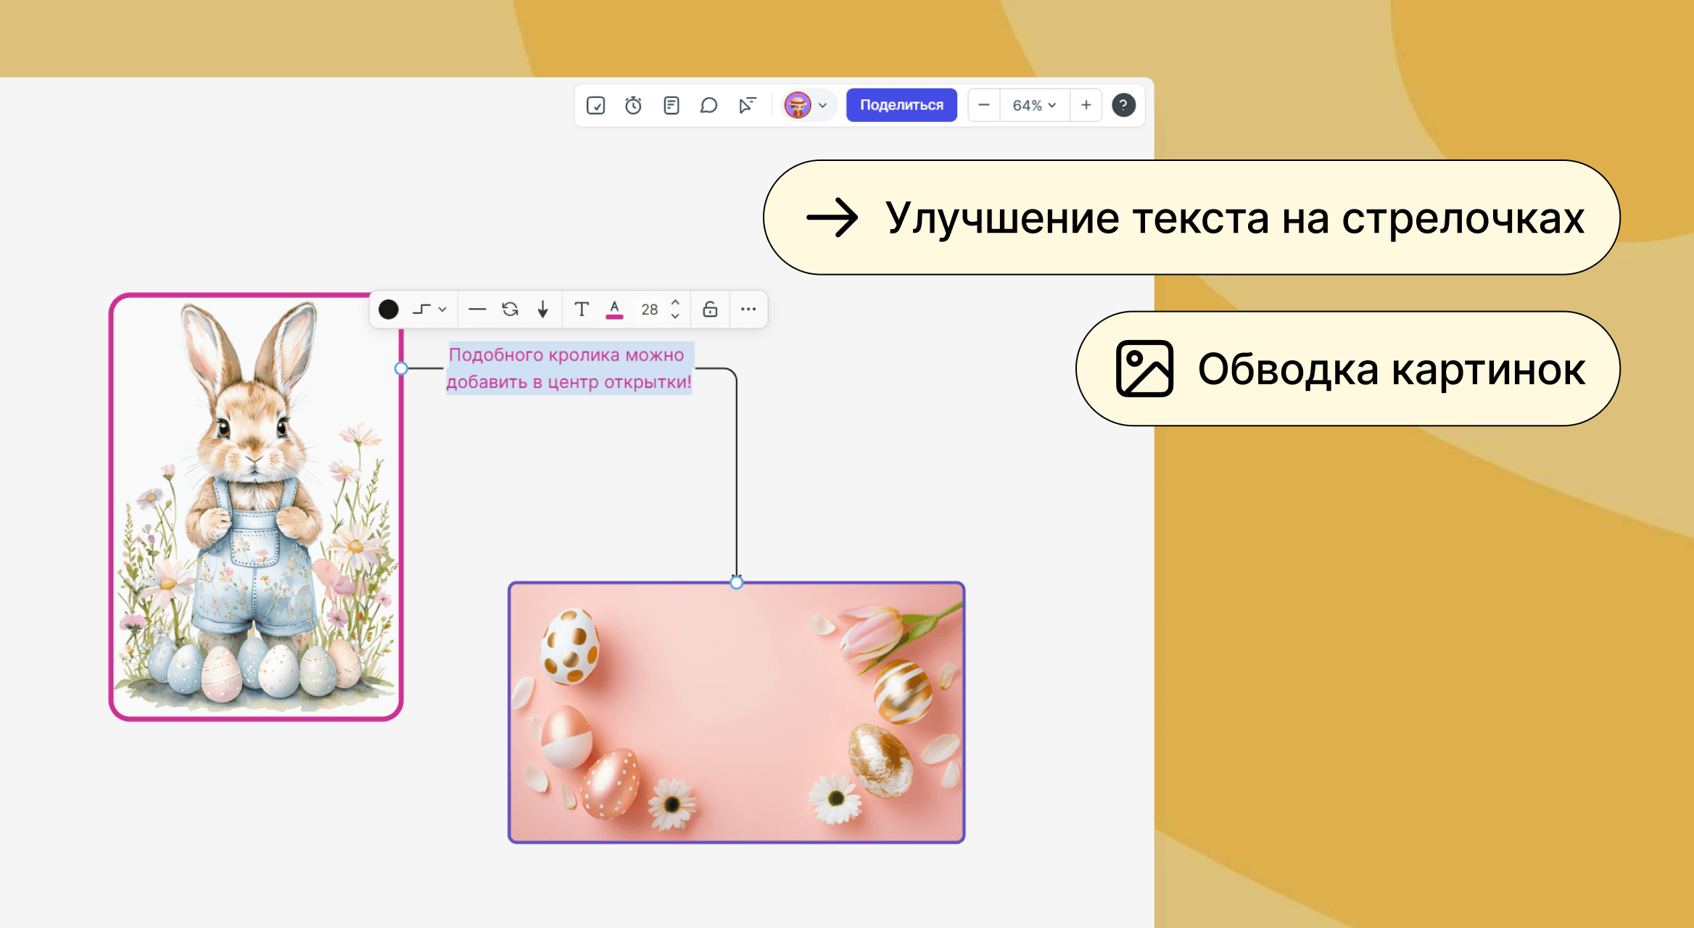This screenshot has width=1694, height=928.
Task: Toggle the lock icon on connector
Action: pos(710,310)
